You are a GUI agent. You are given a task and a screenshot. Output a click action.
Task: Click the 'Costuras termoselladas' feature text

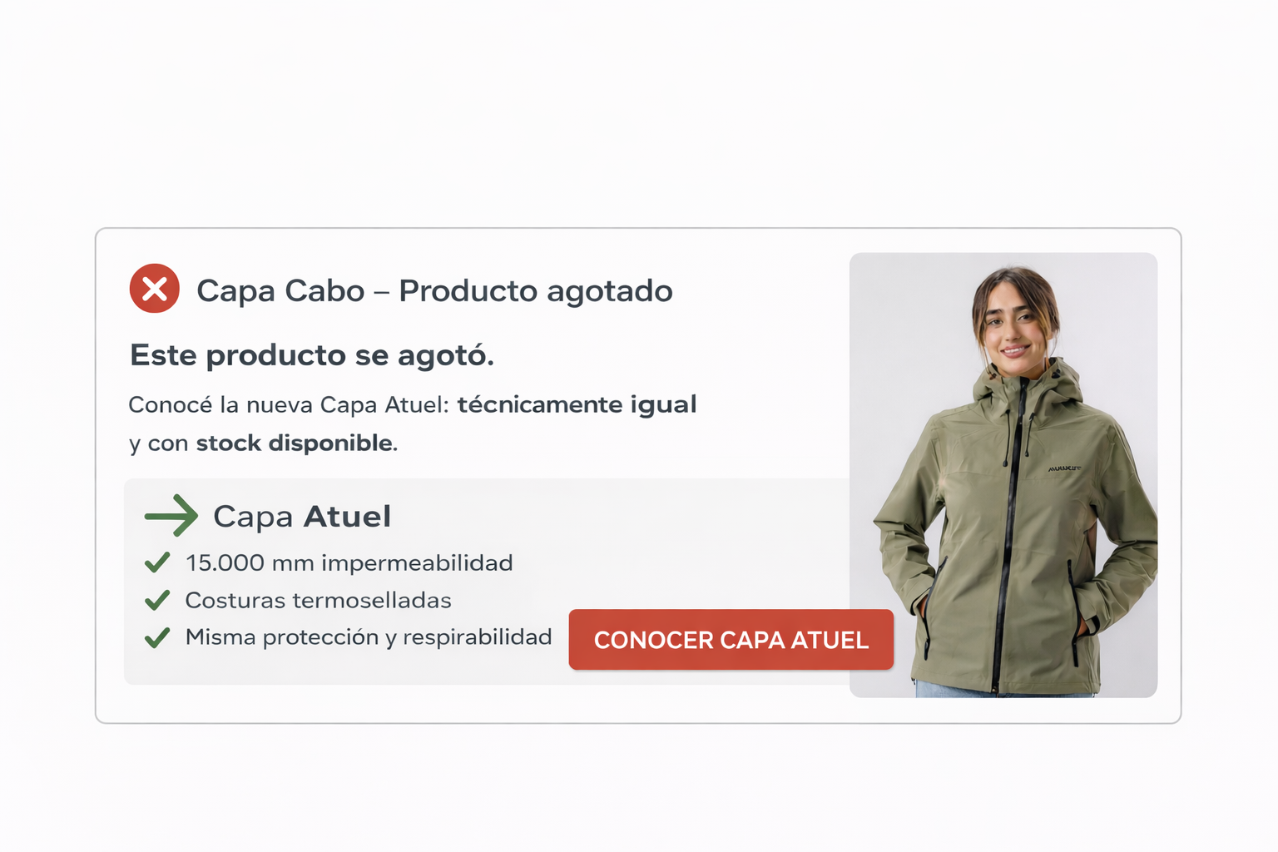(319, 600)
